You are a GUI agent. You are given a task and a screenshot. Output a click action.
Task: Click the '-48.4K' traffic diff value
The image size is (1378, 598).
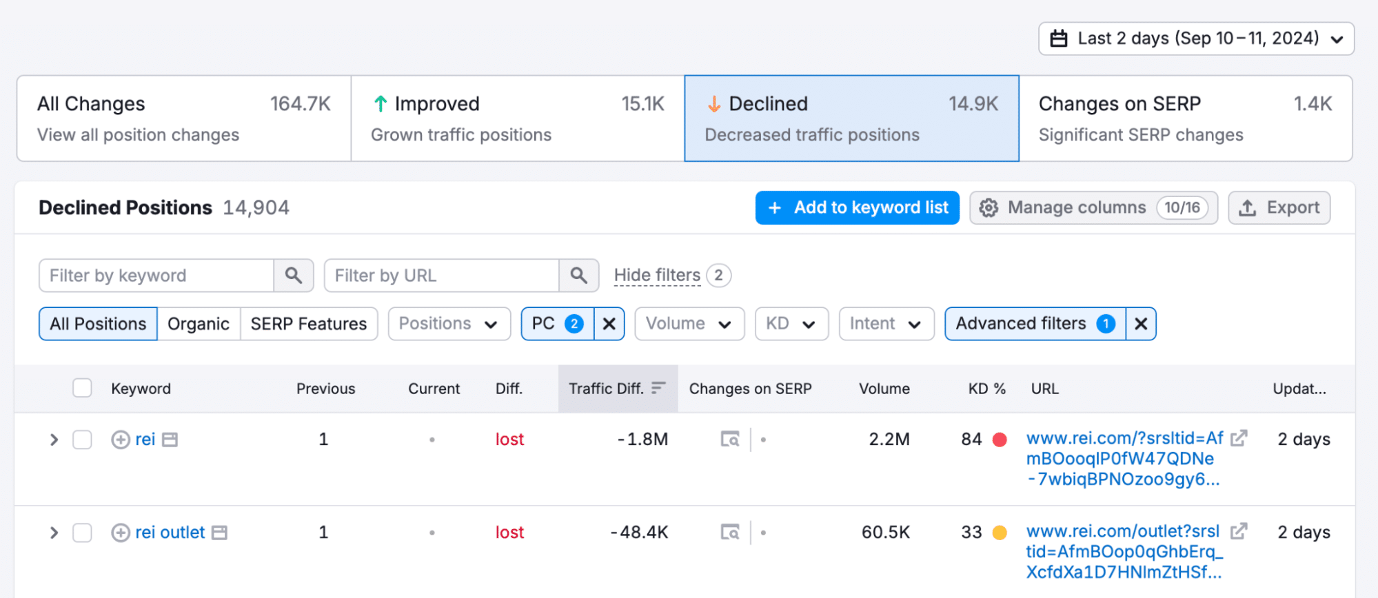[639, 533]
